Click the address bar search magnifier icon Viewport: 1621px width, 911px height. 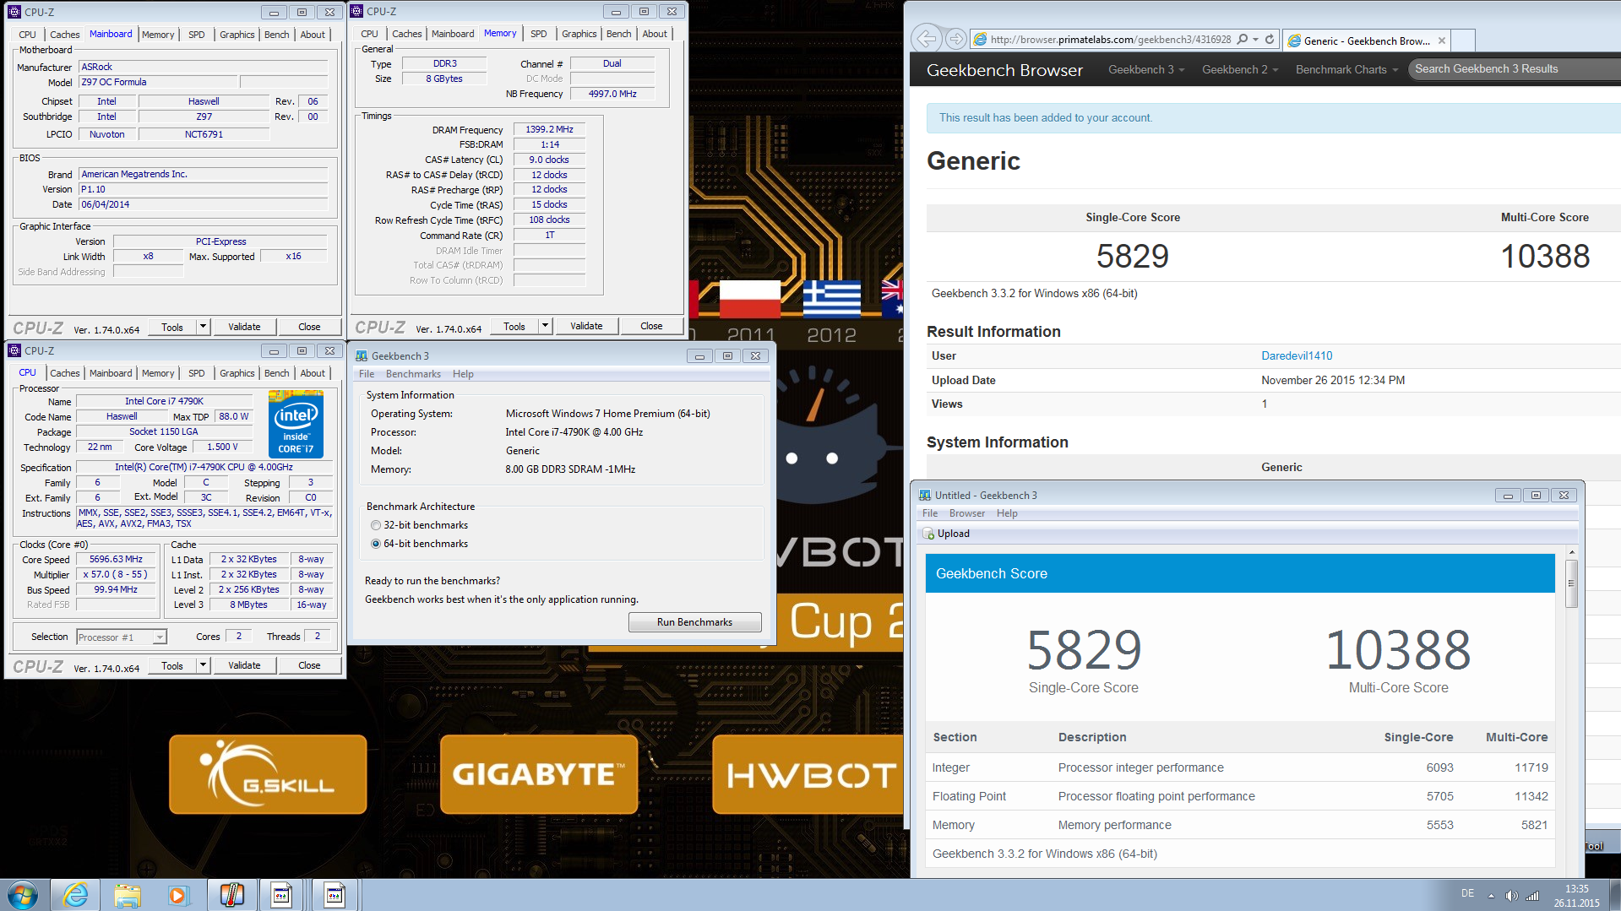[x=1242, y=40]
